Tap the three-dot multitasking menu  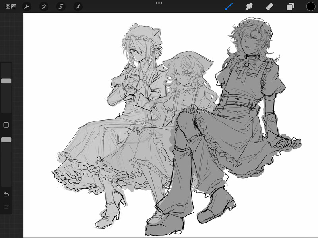click(159, 3)
